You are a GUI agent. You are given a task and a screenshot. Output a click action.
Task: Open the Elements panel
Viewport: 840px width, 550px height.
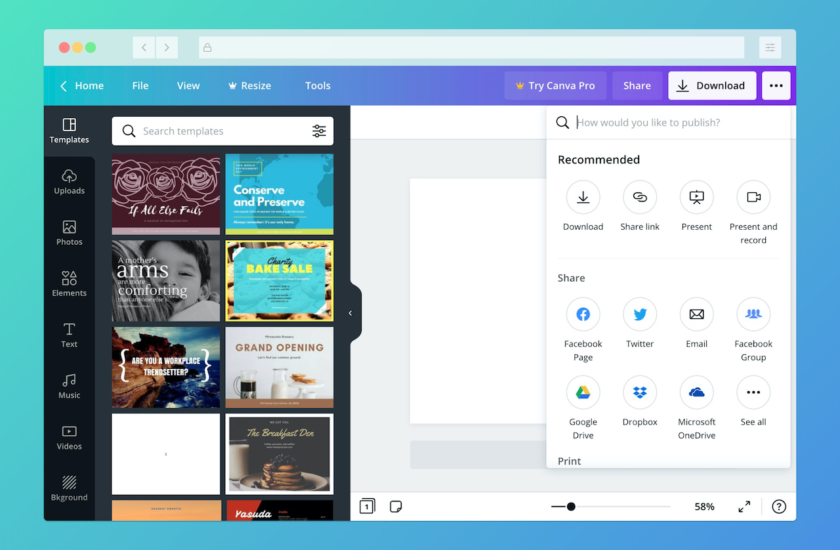tap(69, 285)
